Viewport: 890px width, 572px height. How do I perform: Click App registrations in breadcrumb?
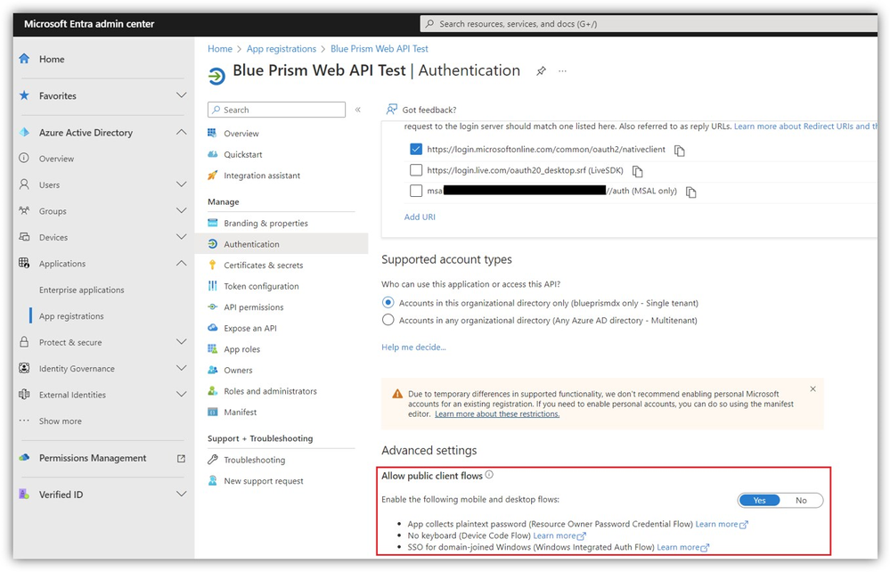coord(281,49)
